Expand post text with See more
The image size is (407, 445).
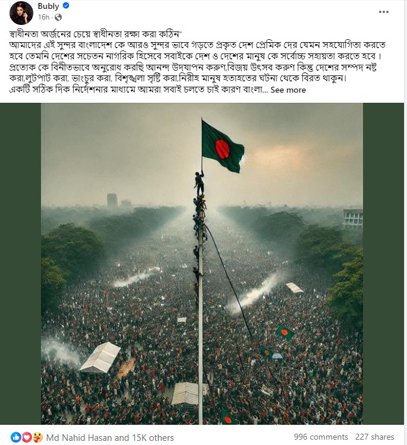288,90
